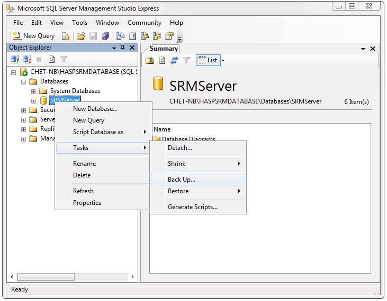This screenshot has height=301, width=387.
Task: Open the Edit menu
Action: coord(37,23)
